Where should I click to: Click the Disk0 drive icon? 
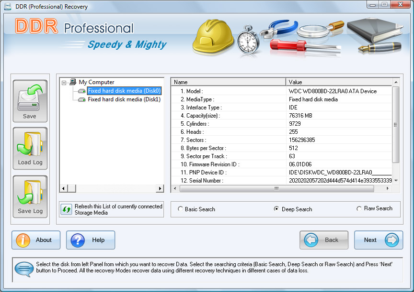point(82,91)
